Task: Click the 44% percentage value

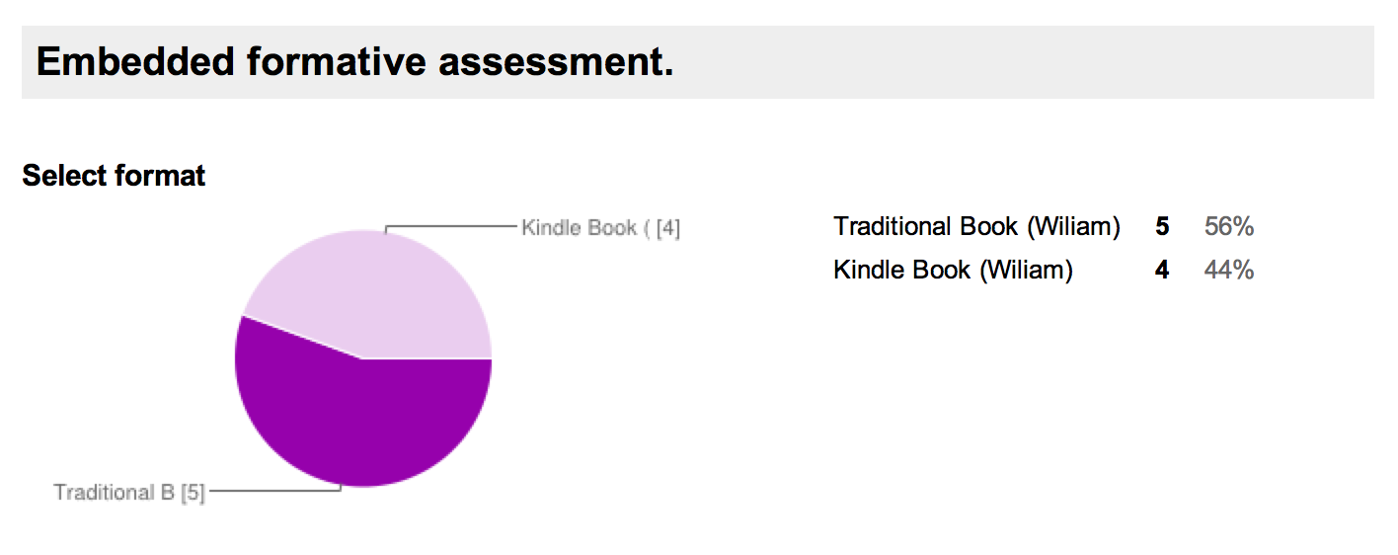Action: pyautogui.click(x=1229, y=270)
